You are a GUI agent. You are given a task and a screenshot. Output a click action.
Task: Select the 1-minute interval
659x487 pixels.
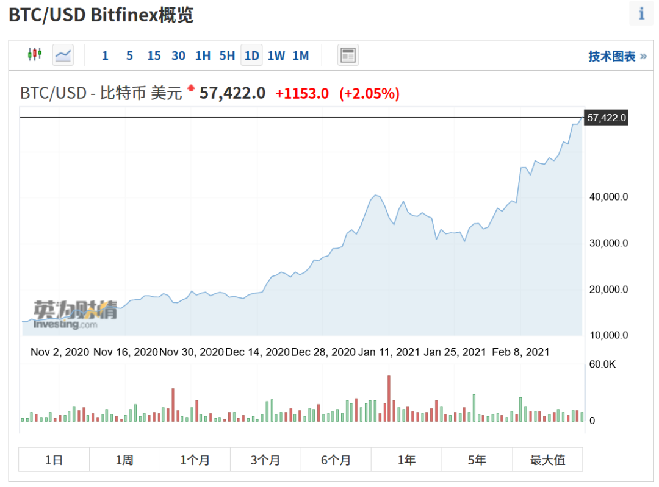(105, 56)
